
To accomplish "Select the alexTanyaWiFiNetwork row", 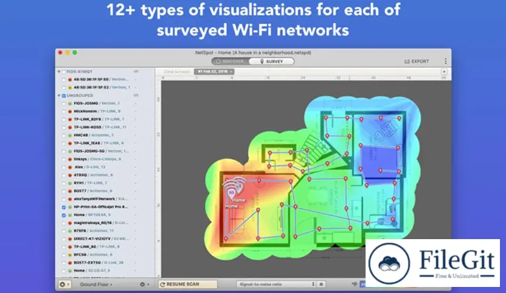I will [x=105, y=199].
